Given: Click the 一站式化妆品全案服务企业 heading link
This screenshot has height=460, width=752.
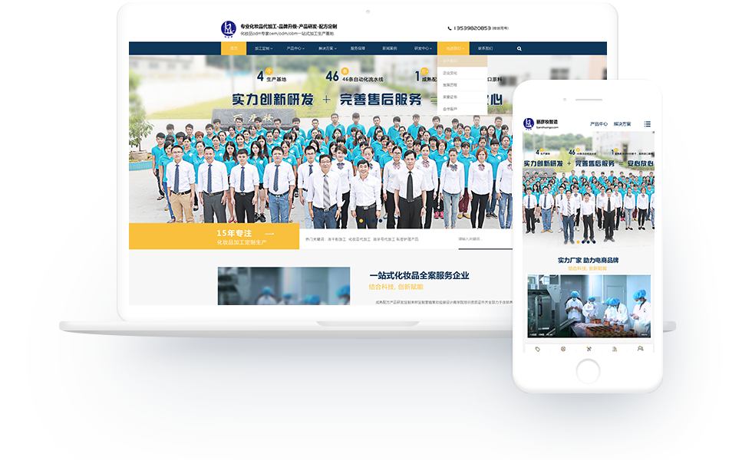Looking at the screenshot, I should [x=418, y=275].
